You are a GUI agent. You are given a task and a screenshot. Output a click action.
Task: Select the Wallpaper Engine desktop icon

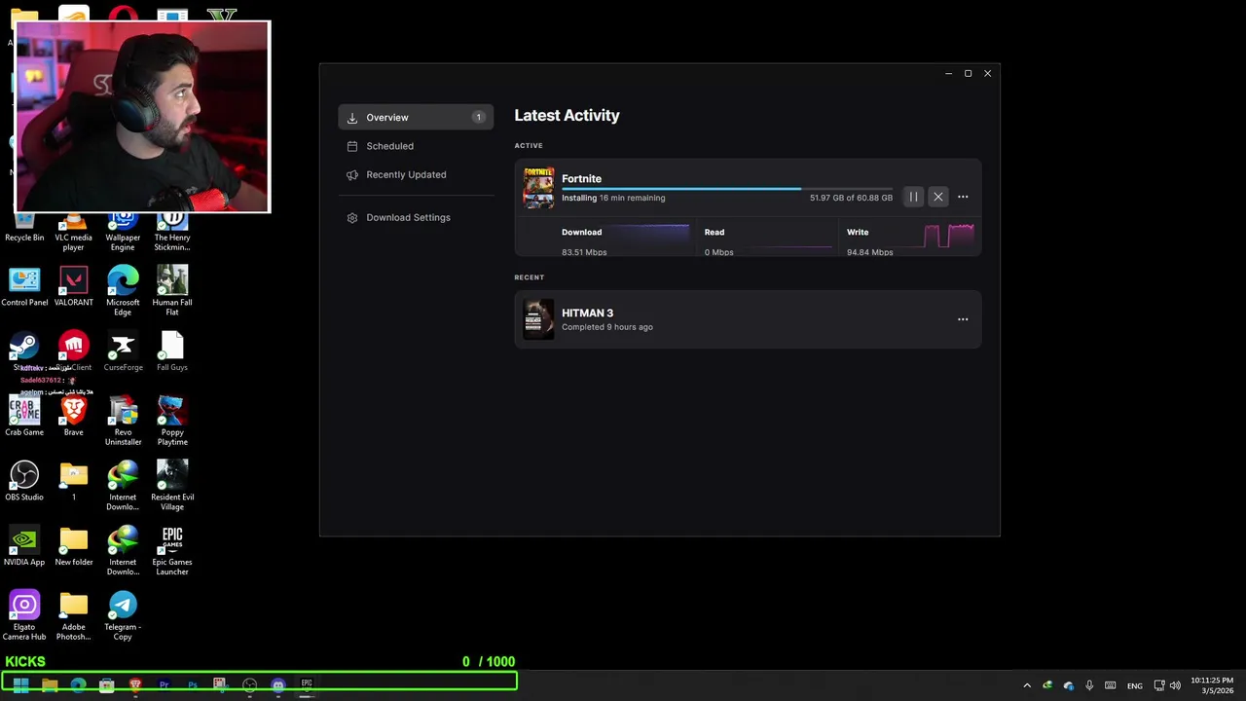tap(123, 232)
